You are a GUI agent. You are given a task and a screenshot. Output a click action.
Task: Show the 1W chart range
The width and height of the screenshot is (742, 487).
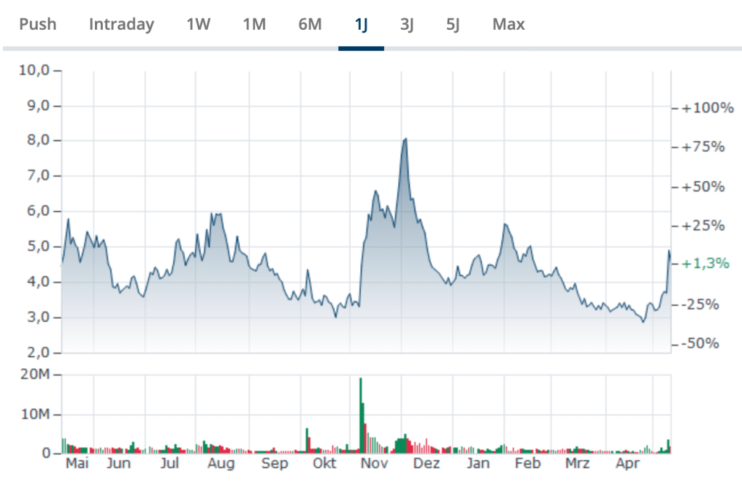coord(199,24)
